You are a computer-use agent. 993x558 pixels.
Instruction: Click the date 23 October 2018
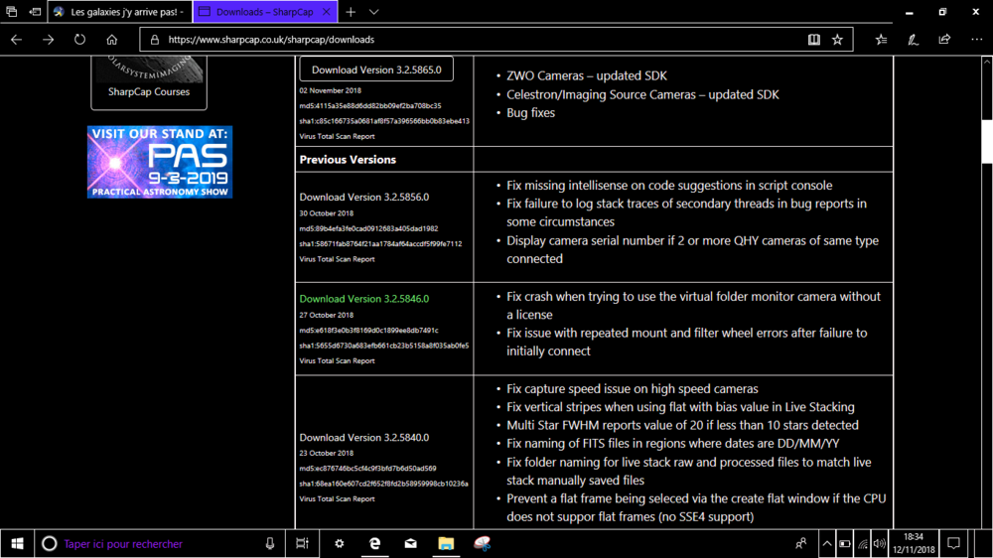point(326,453)
